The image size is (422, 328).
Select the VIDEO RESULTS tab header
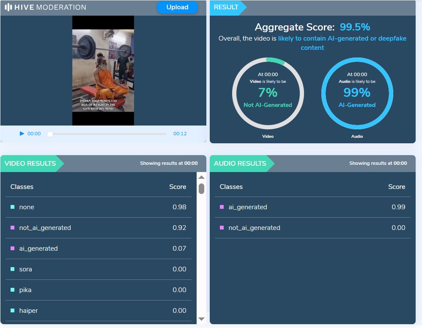point(30,164)
